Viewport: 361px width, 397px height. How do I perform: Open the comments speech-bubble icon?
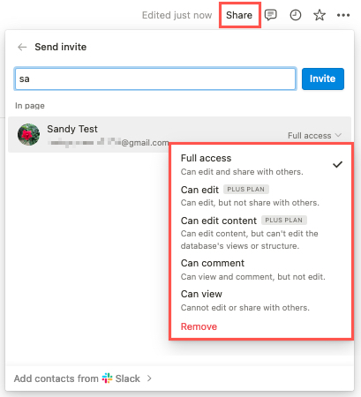tap(270, 15)
